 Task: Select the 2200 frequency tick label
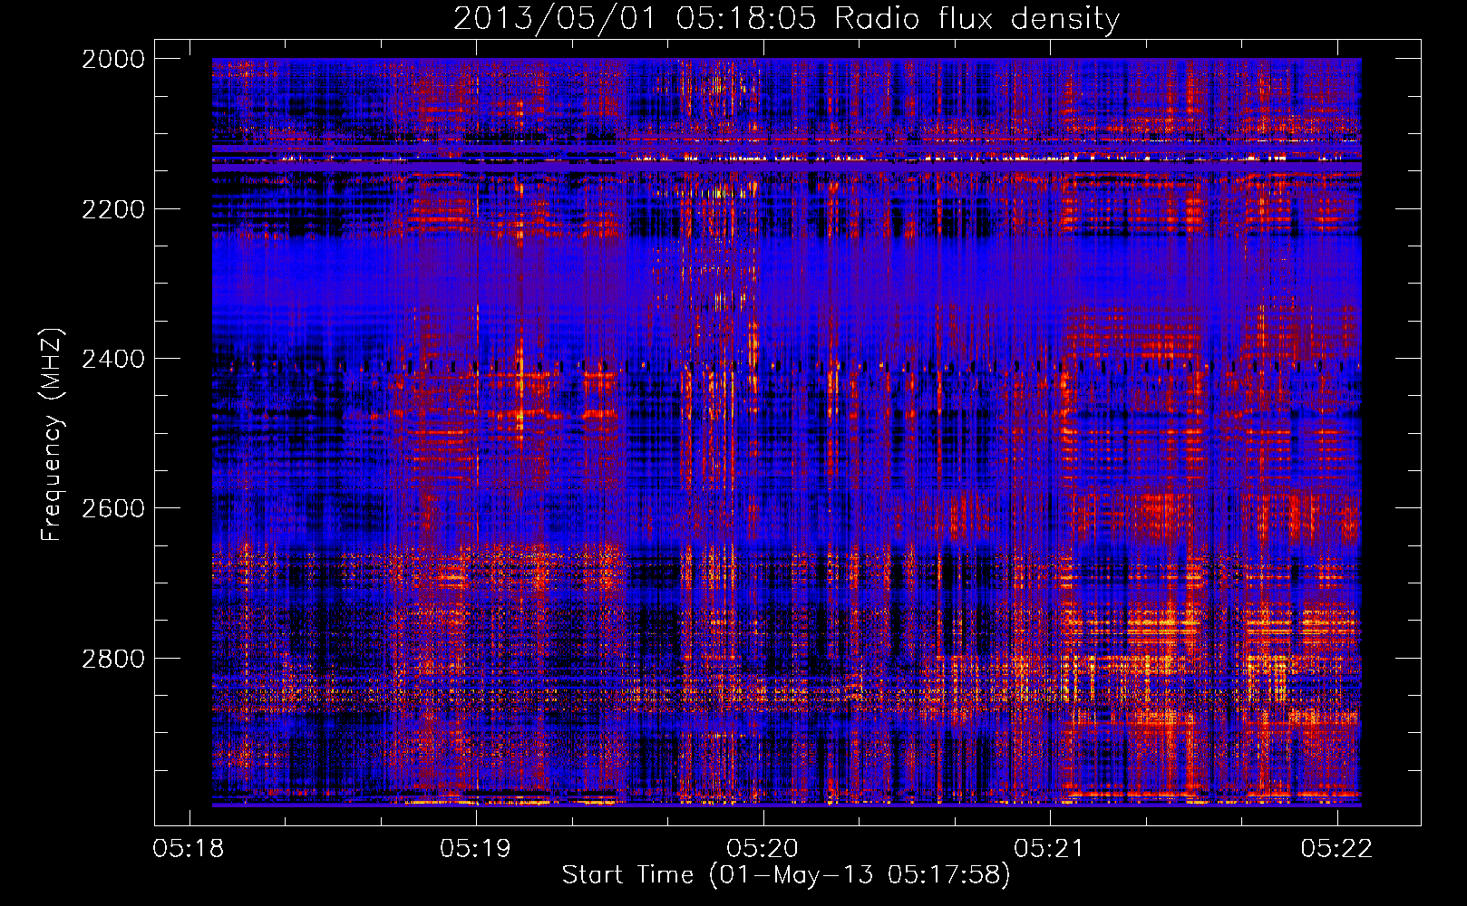click(113, 209)
